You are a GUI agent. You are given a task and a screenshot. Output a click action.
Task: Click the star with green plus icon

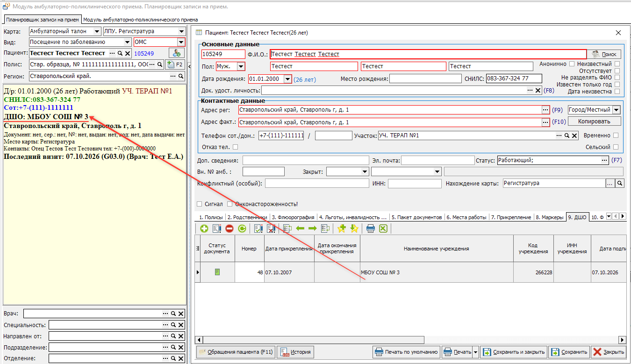point(341,228)
